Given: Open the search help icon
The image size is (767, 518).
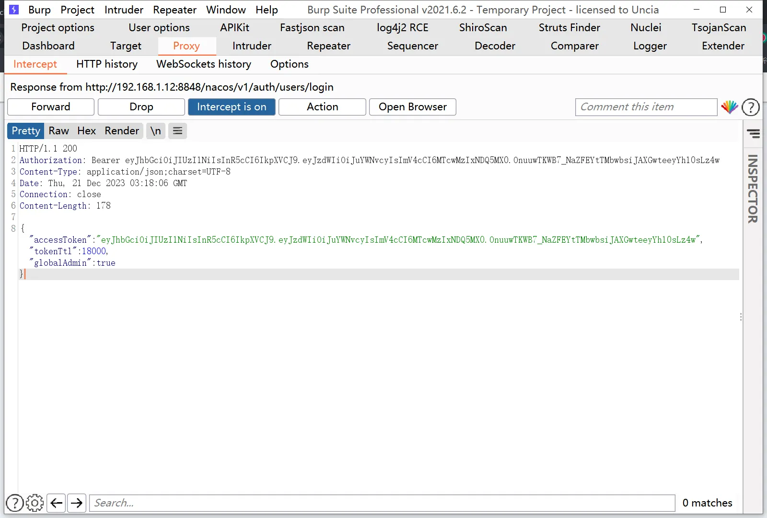Looking at the screenshot, I should pos(15,503).
